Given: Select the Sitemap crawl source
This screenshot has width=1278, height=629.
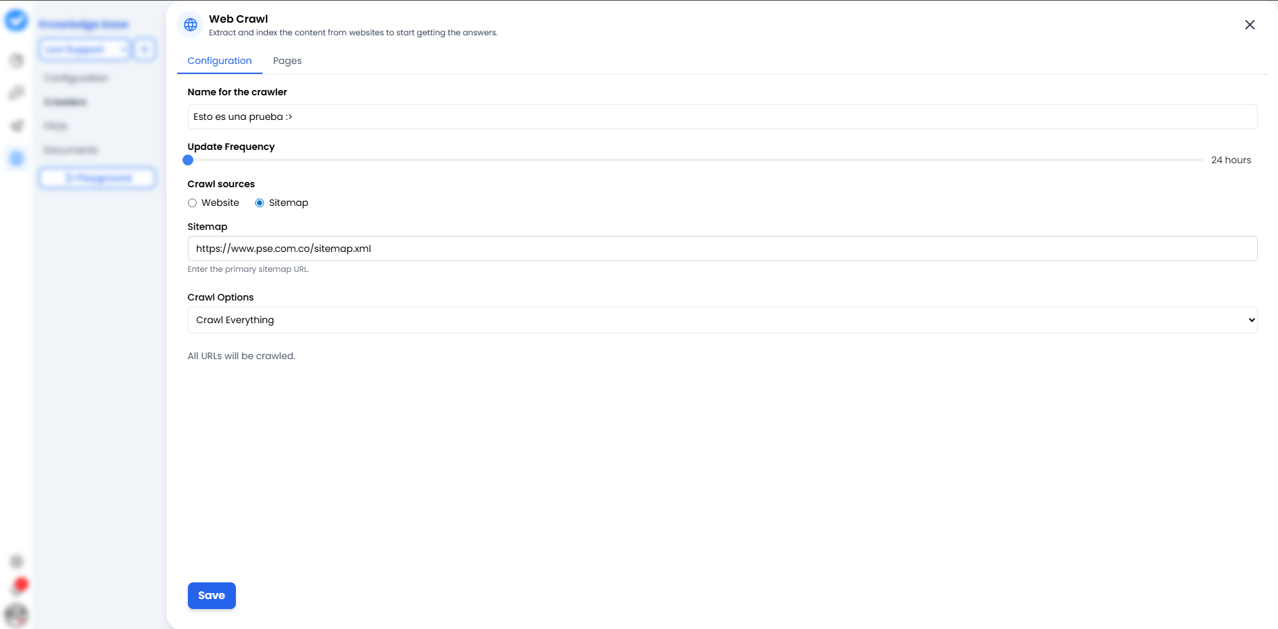Looking at the screenshot, I should pos(259,203).
